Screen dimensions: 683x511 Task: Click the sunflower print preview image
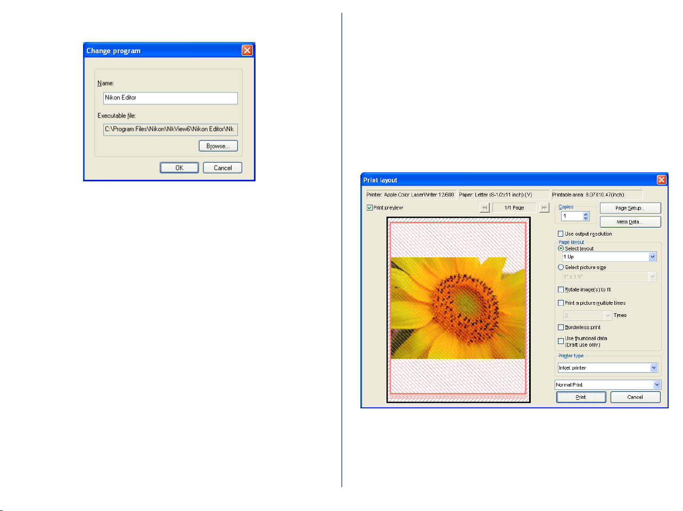pos(458,308)
